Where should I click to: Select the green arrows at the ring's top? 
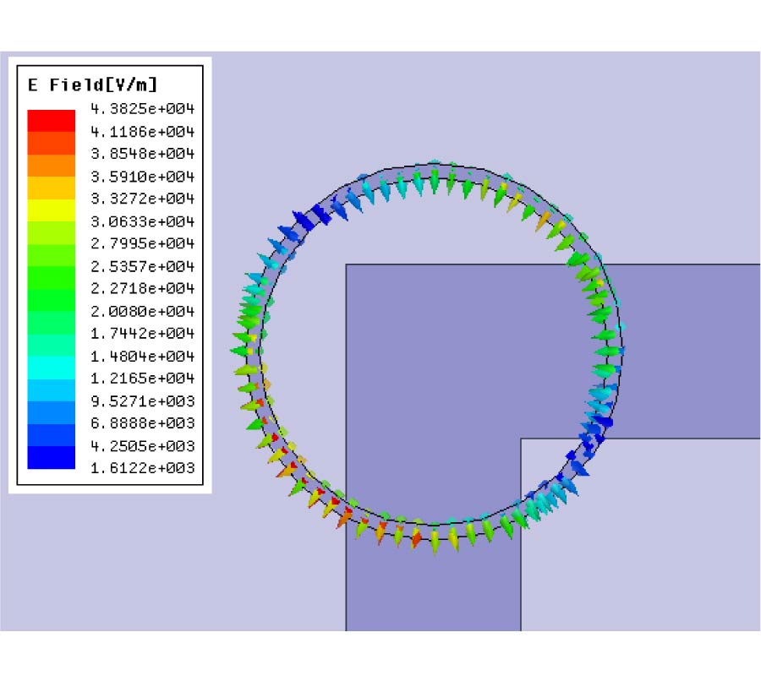(x=435, y=180)
